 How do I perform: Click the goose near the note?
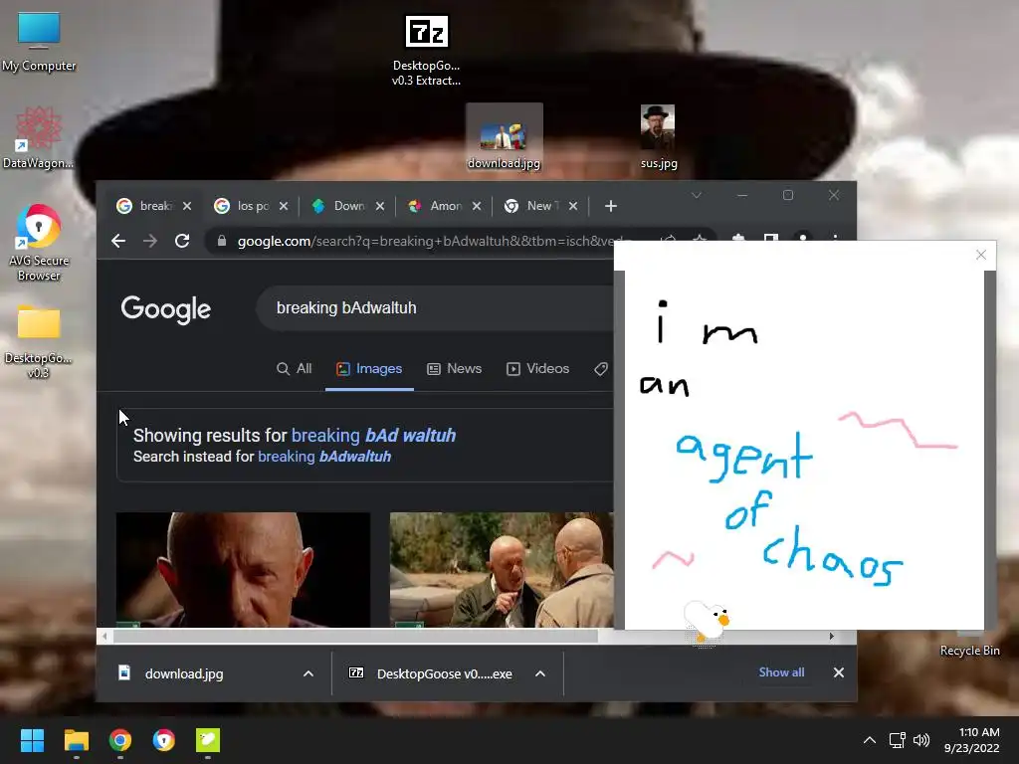pos(708,622)
